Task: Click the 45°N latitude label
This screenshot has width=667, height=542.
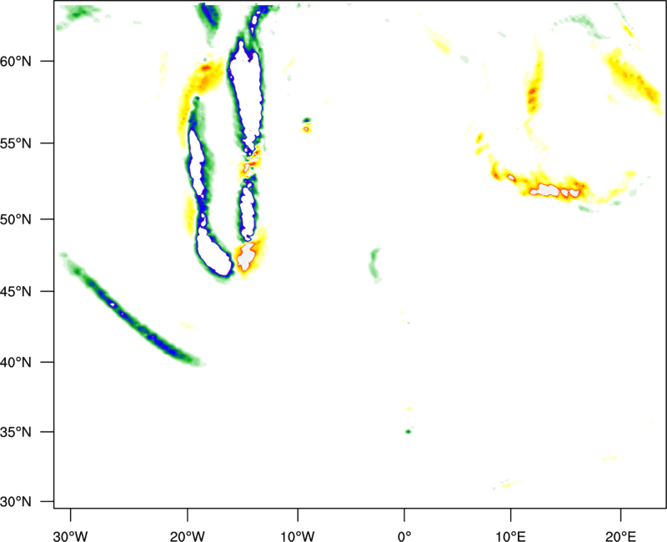Action: 16,291
